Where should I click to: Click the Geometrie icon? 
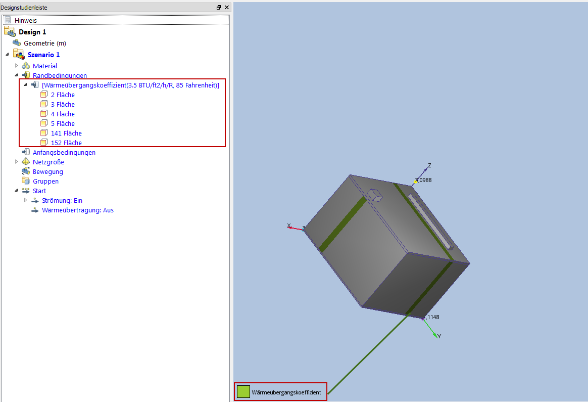[17, 43]
